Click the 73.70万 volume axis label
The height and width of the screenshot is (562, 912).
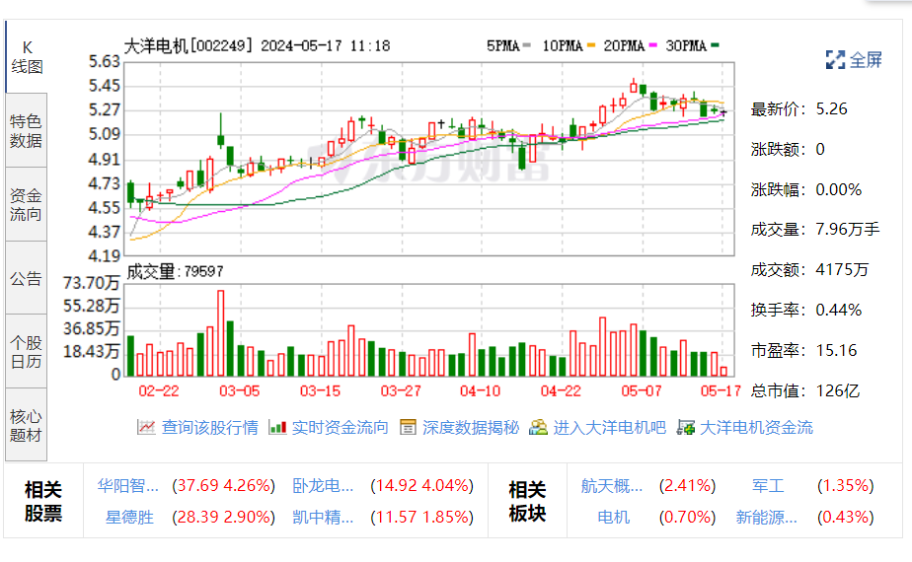coord(92,283)
